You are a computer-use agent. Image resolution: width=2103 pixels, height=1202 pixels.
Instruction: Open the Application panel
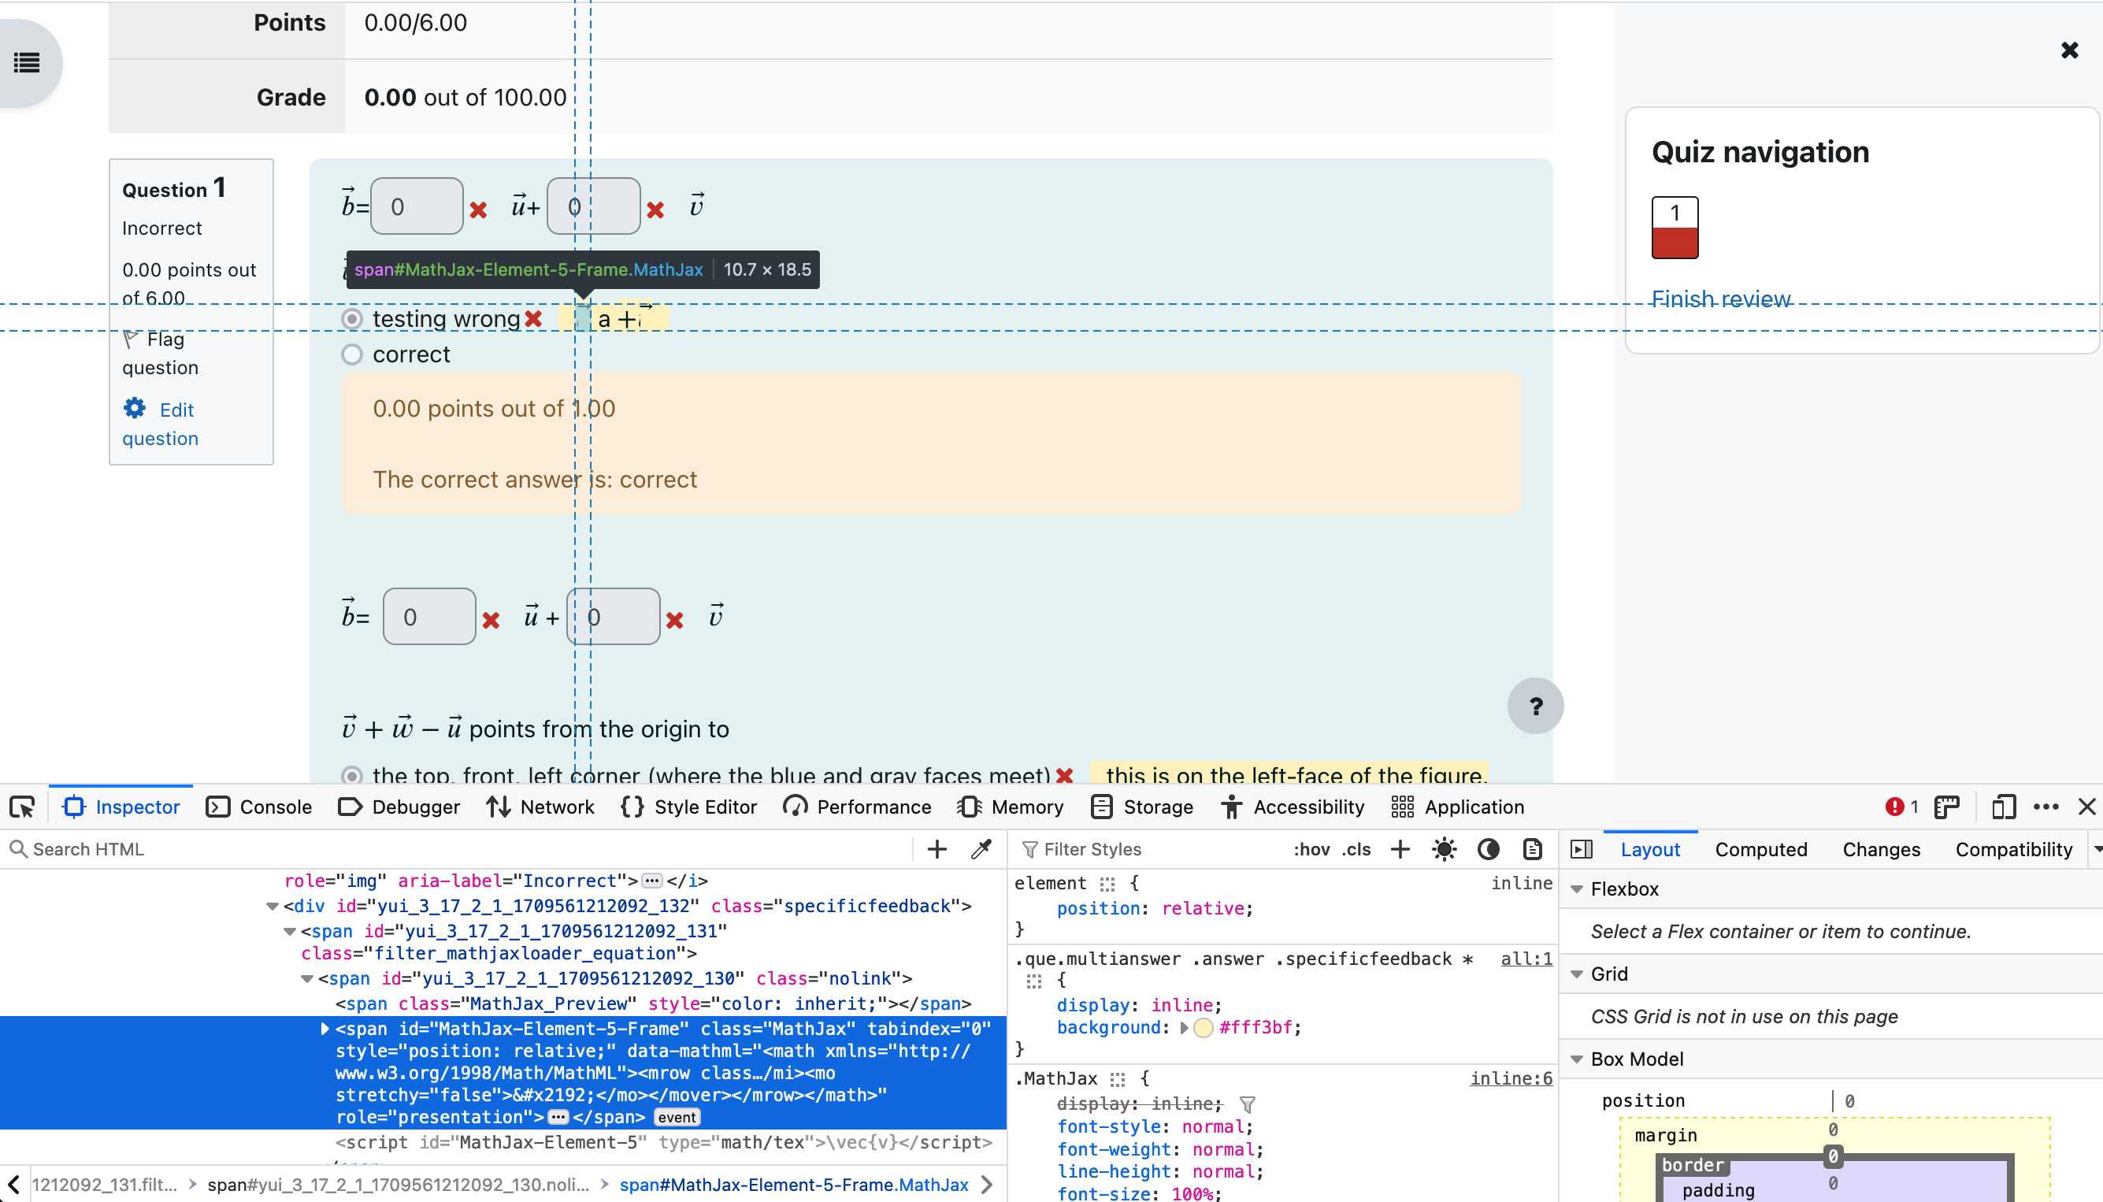pyautogui.click(x=1458, y=807)
